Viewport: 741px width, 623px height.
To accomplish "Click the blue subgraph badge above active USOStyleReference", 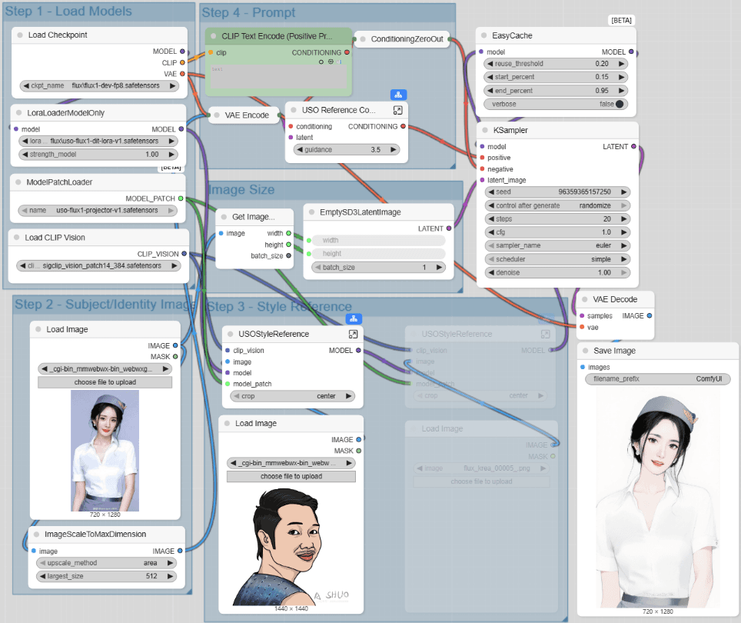I will point(354,318).
